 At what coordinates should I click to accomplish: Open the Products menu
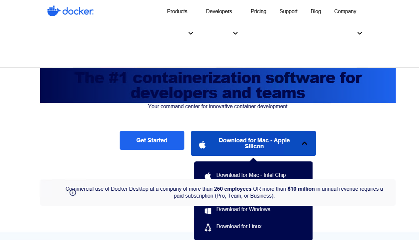[177, 11]
